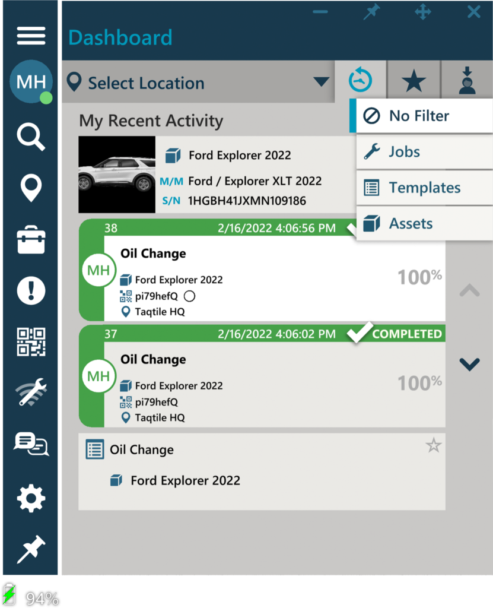Select serial number 1HGBH41JXMN109186
Viewport: 493px width, 608px height.
pos(247,201)
